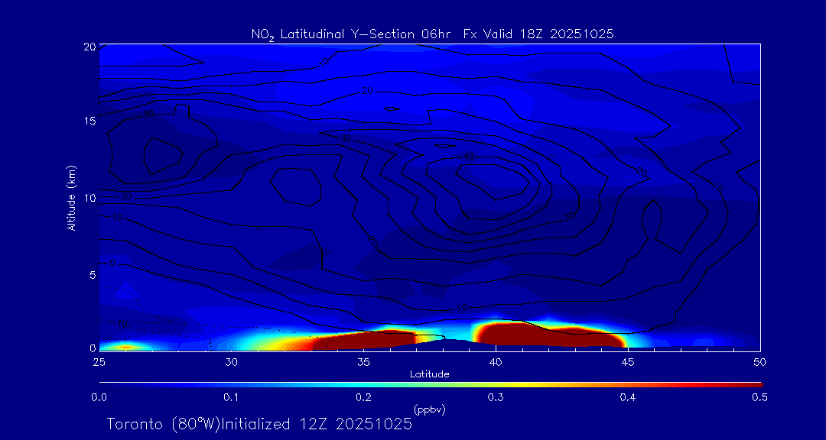Click the latitude tick label '25'
Viewport: 826px width, 440px height.
point(99,362)
